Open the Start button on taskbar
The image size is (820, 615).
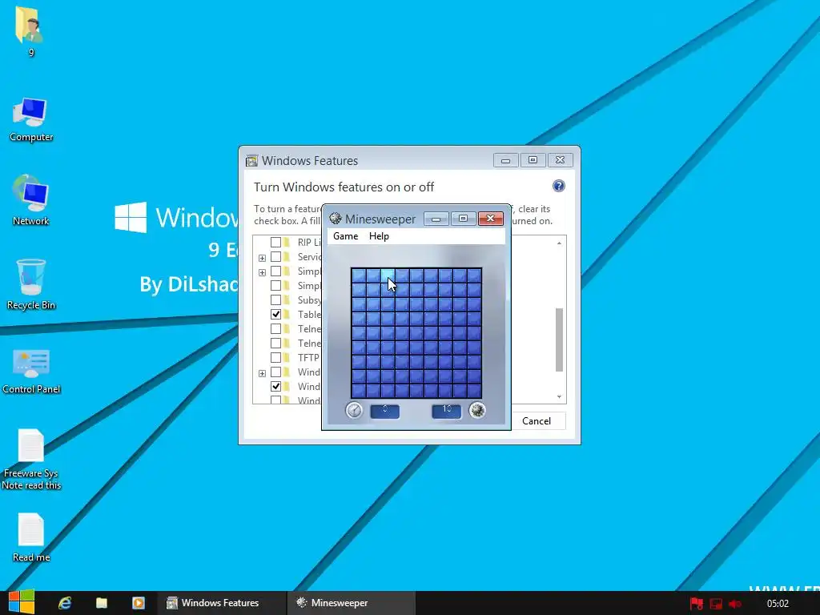pyautogui.click(x=22, y=602)
